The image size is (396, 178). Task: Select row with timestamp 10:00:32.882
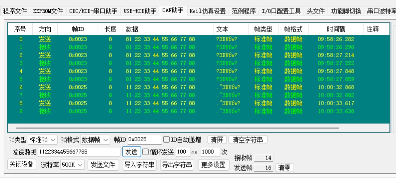point(199,95)
